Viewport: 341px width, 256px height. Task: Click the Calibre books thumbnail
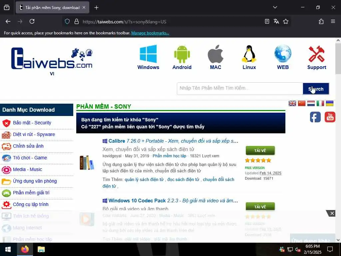click(x=87, y=162)
